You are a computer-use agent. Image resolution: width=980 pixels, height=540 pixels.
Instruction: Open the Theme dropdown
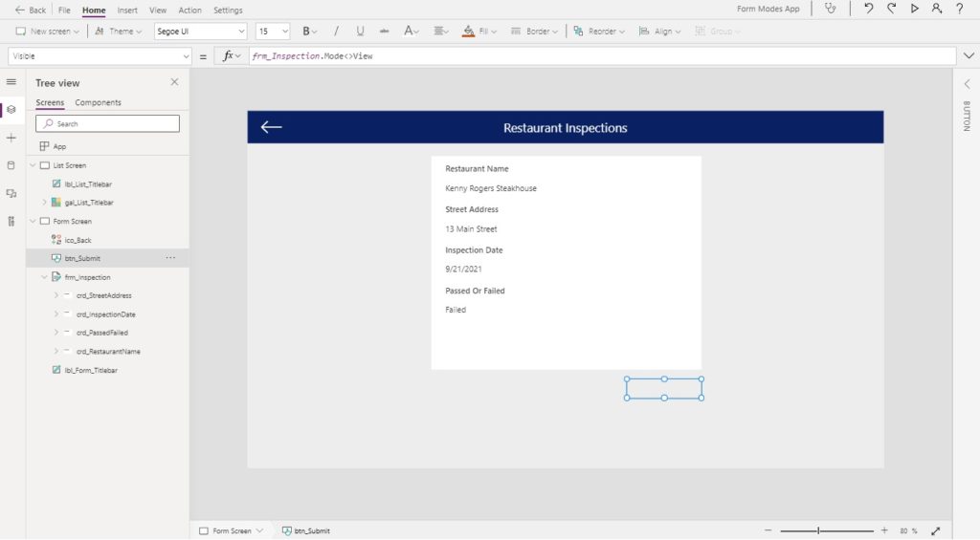pos(118,32)
